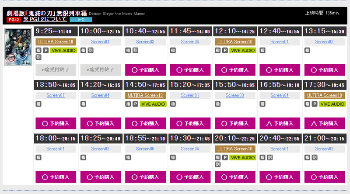Click the P icon on 12:10 showing
The image size is (350, 194).
(225, 51)
